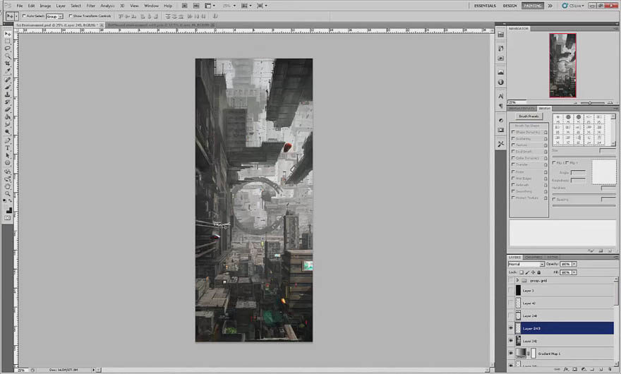Enable Scattering checkbox in Brush panel
This screenshot has height=374, width=621.
tap(513, 139)
